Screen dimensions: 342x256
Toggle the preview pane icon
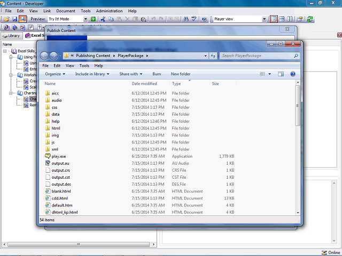point(281,74)
